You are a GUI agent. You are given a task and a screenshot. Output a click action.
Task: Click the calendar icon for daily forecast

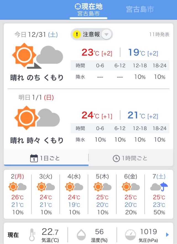(x=34, y=158)
